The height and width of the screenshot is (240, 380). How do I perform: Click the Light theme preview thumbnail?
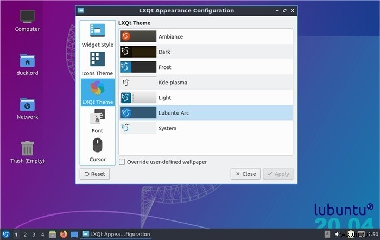pyautogui.click(x=138, y=97)
